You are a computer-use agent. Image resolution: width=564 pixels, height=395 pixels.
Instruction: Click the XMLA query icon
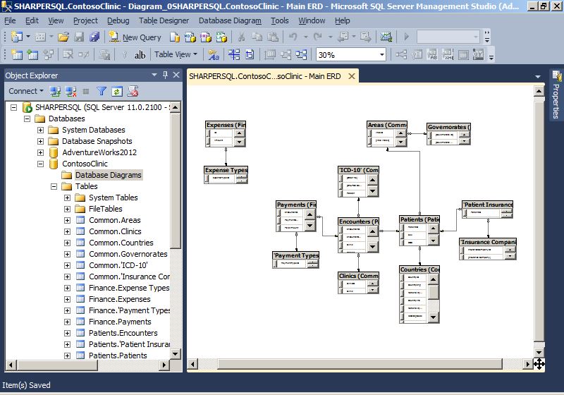[x=221, y=37]
